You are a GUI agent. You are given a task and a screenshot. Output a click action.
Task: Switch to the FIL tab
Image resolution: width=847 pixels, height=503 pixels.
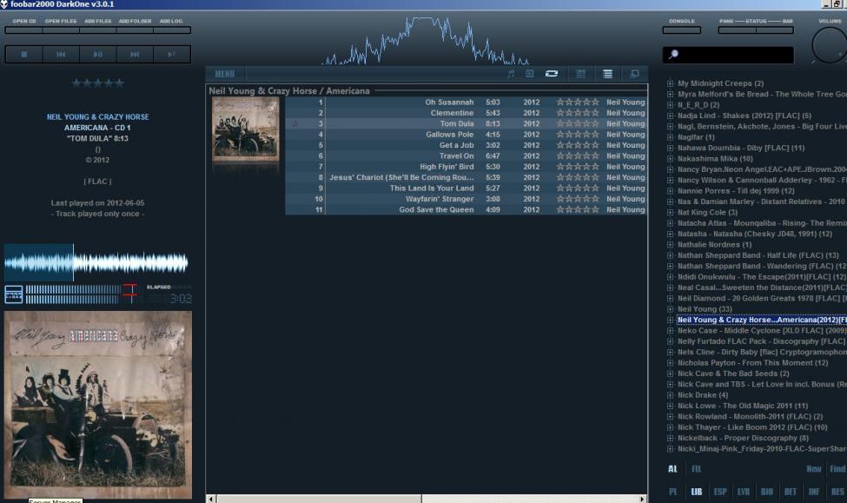[x=697, y=469]
